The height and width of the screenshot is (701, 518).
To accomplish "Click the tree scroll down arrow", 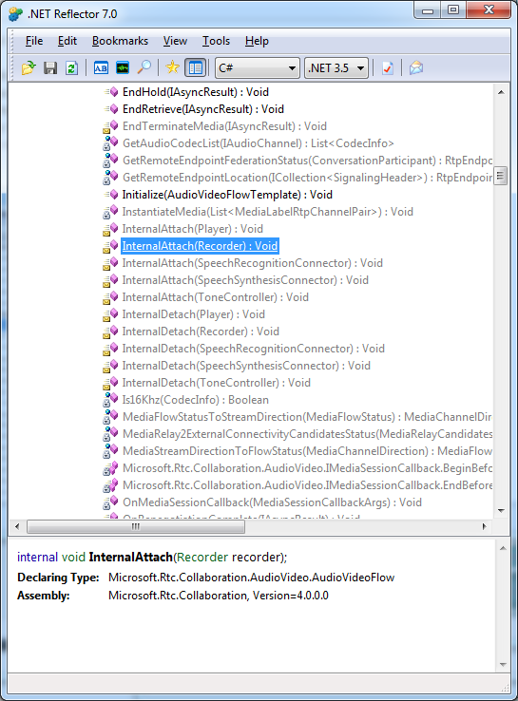I will coord(501,510).
